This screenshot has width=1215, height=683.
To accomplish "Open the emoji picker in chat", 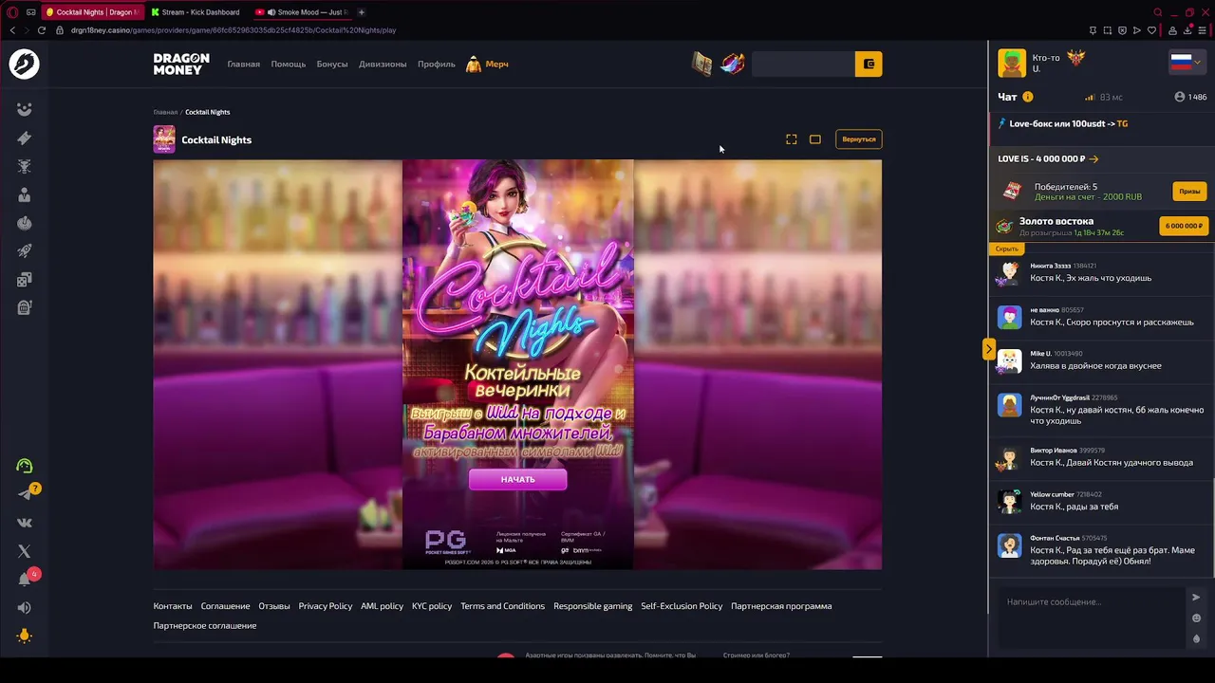I will pyautogui.click(x=1196, y=618).
